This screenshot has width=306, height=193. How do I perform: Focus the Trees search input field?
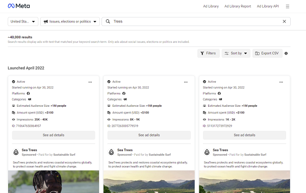(196, 21)
